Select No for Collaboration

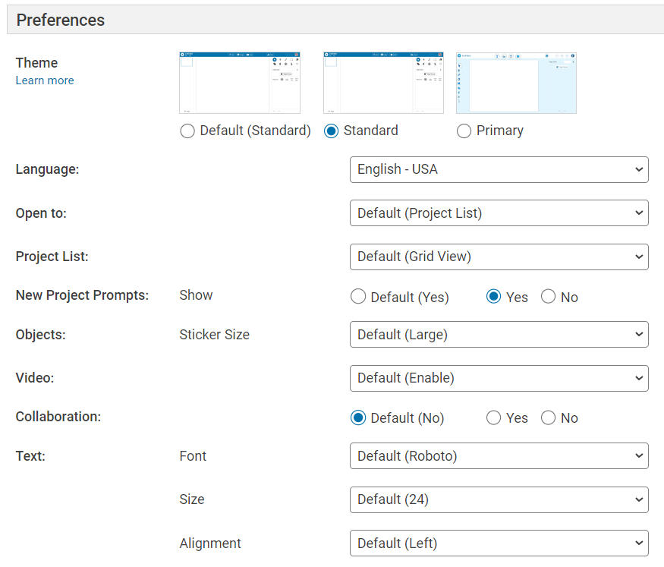click(x=548, y=418)
